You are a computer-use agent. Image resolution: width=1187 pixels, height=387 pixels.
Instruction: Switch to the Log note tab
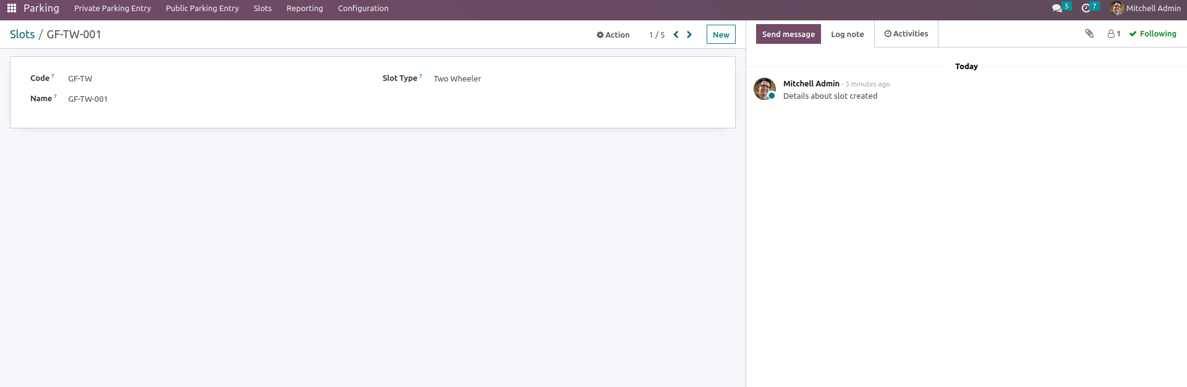point(847,34)
